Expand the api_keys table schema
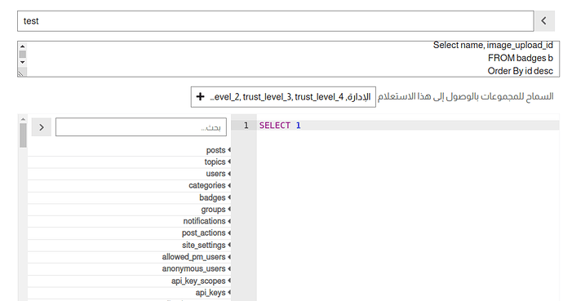Image resolution: width=563 pixels, height=301 pixels. (x=129, y=293)
